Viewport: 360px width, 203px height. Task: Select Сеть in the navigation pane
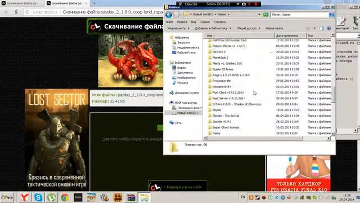click(x=175, y=123)
